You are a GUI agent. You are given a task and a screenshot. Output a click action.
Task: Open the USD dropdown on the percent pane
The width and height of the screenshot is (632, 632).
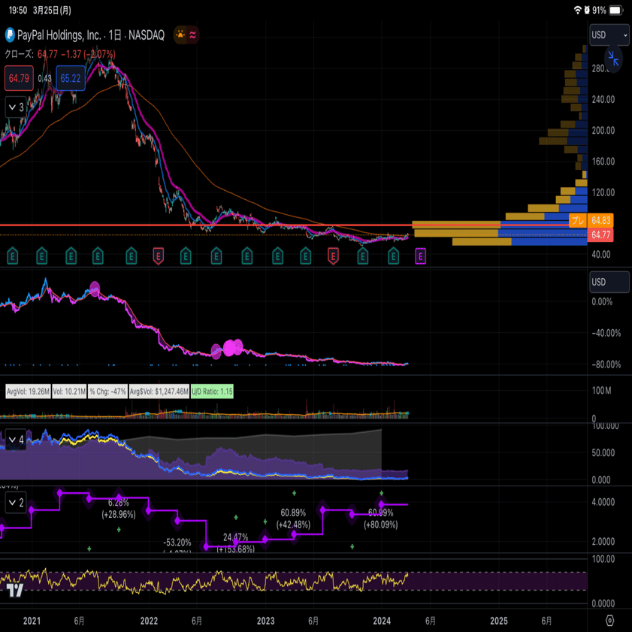tap(609, 282)
